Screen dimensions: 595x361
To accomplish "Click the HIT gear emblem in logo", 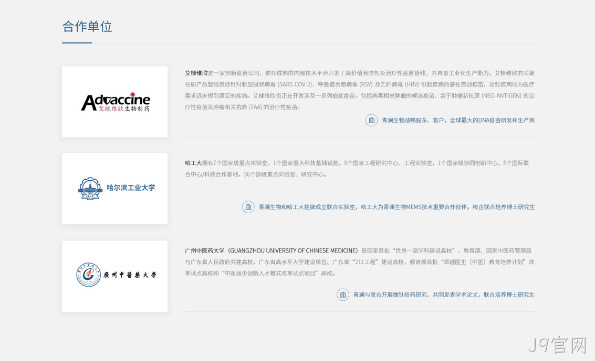I will [x=90, y=189].
